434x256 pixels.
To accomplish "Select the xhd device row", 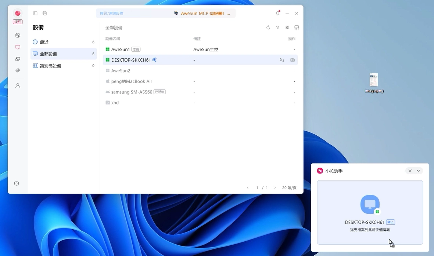I will (x=200, y=102).
